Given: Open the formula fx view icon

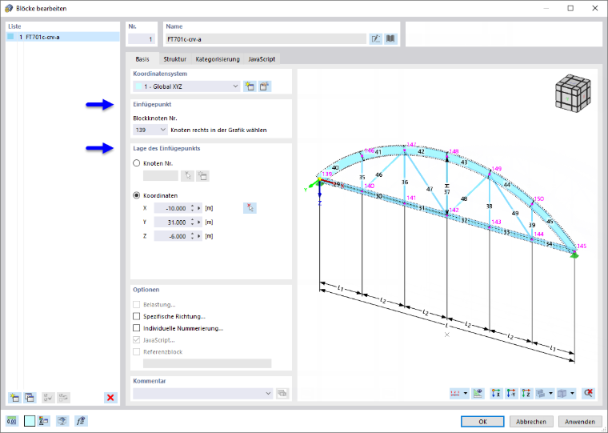Looking at the screenshot, I should (x=81, y=421).
